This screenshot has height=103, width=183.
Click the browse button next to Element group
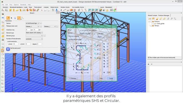click(x=45, y=35)
